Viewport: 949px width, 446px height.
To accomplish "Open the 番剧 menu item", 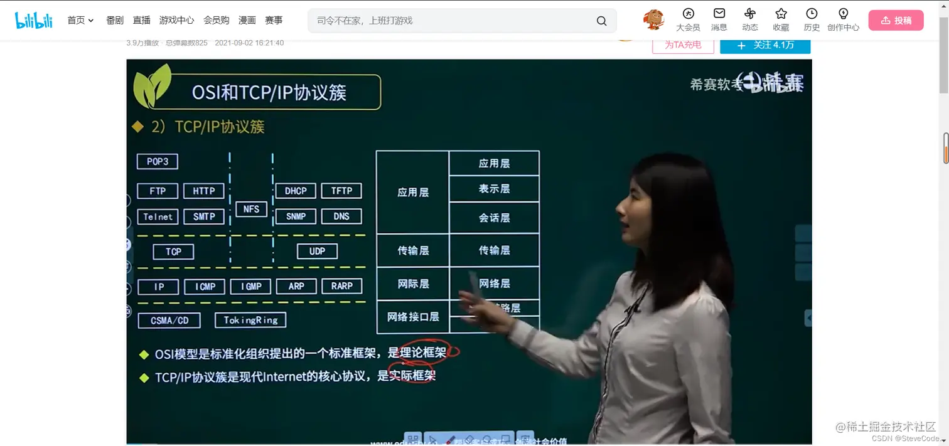I will coord(114,19).
